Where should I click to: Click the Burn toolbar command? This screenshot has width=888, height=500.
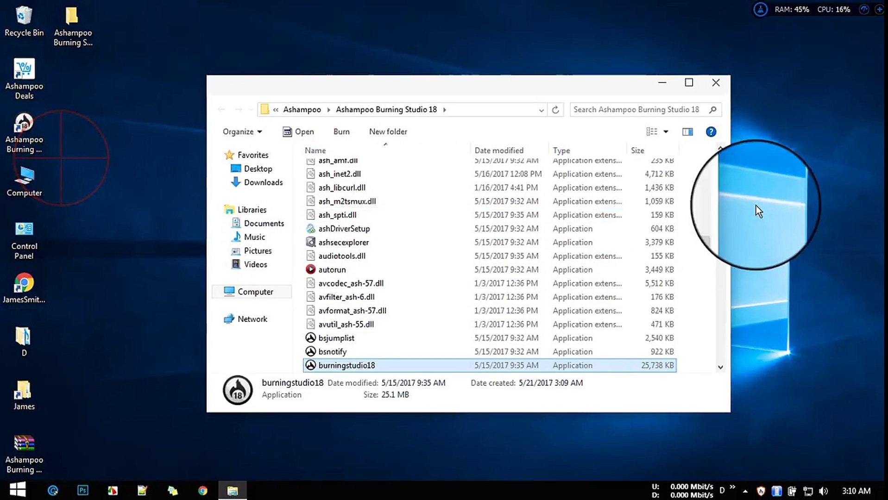341,132
